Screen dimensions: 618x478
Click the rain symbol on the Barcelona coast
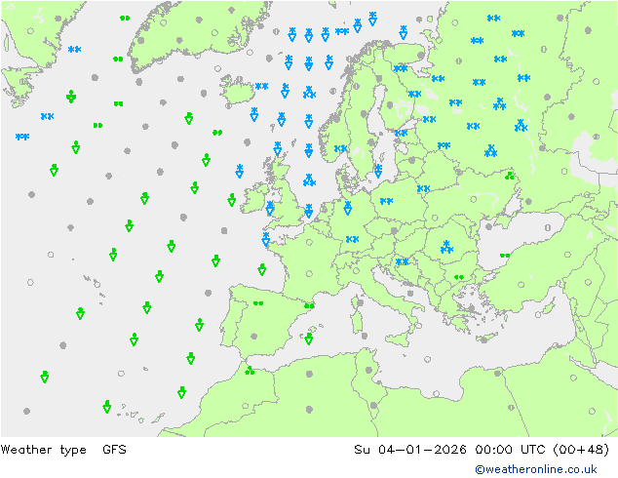[x=309, y=306]
